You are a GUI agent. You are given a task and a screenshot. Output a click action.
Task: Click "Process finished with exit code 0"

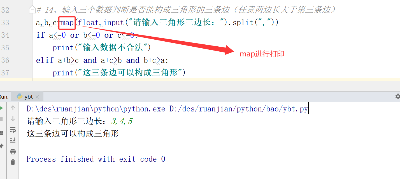click(x=96, y=159)
